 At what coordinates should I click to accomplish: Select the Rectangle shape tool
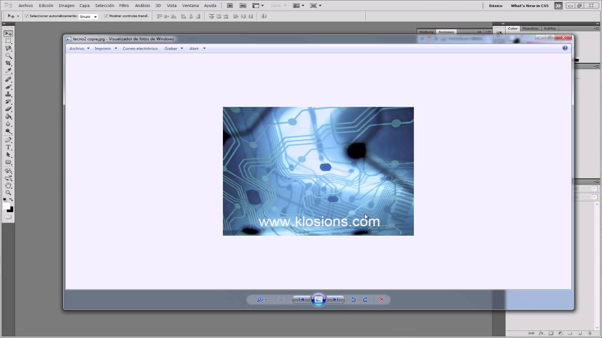pos(8,162)
